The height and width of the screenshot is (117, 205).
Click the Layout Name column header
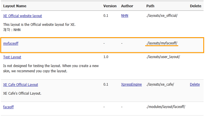(15, 6)
